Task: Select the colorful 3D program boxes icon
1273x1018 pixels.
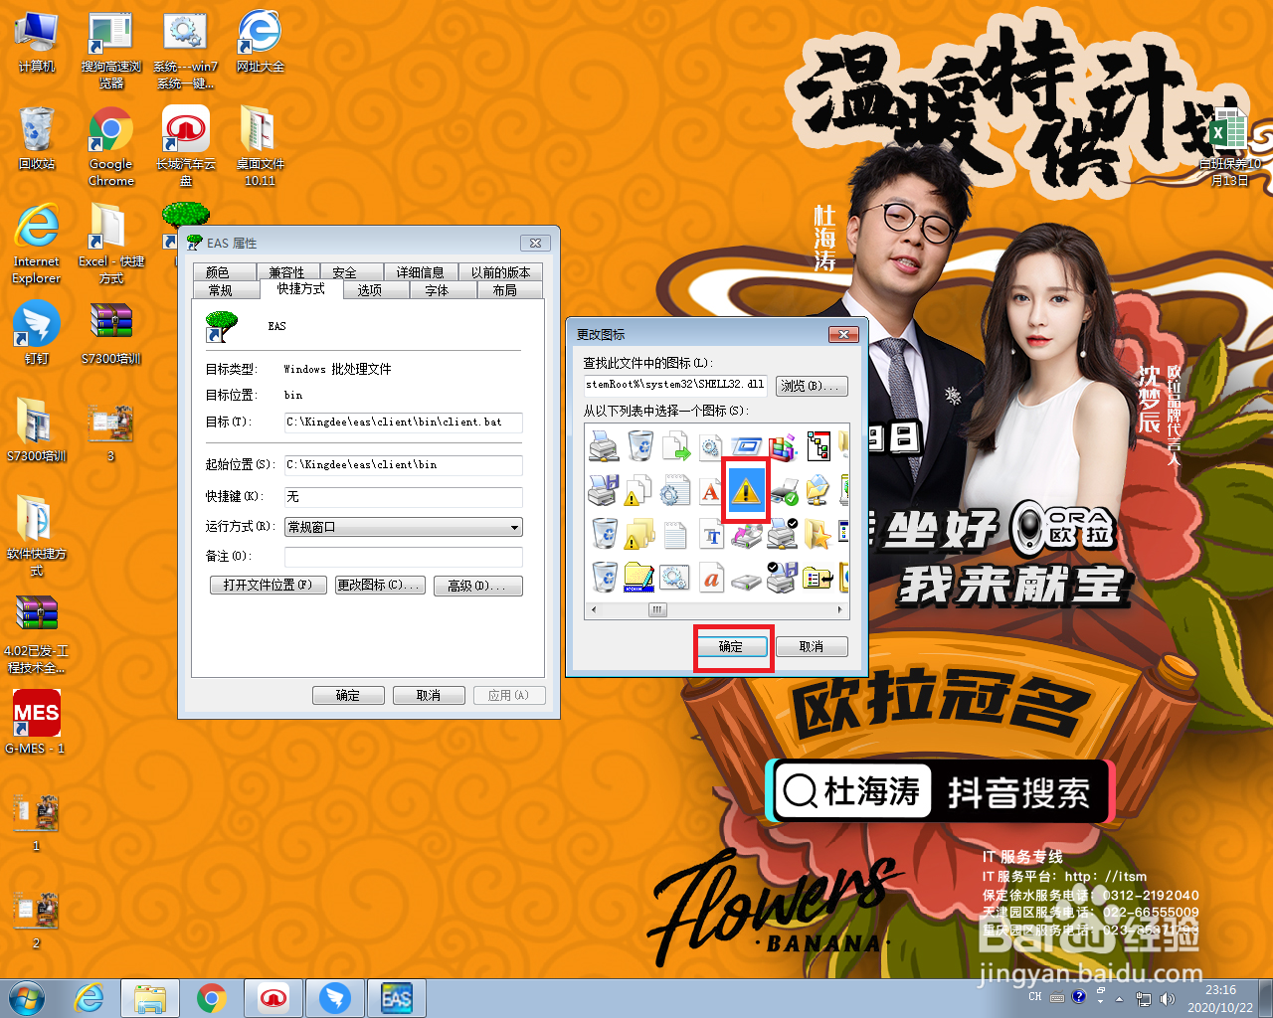Action: 782,445
